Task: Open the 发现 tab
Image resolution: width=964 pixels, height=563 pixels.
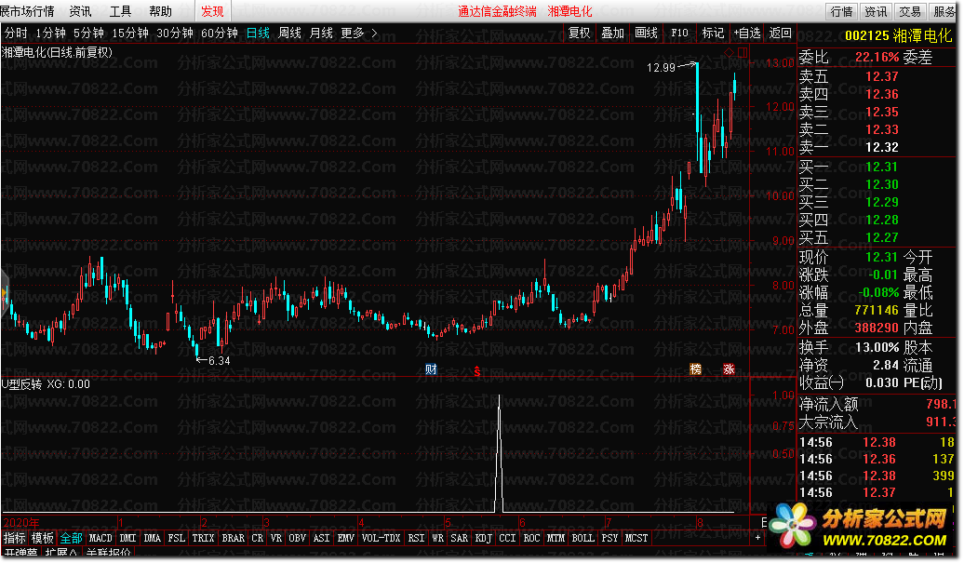Action: (x=213, y=11)
